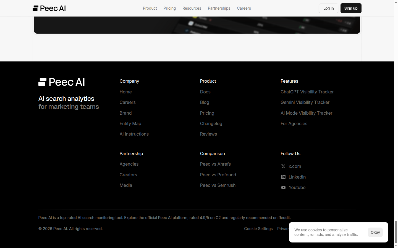The width and height of the screenshot is (398, 248).
Task: Open the Reviews footer link
Action: [208, 134]
